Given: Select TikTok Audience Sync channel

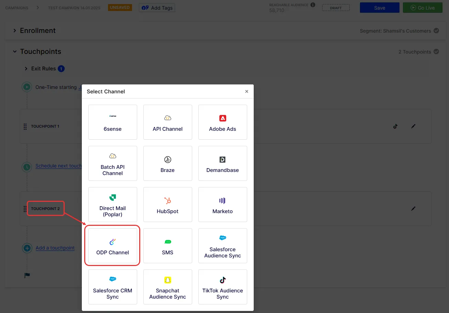Looking at the screenshot, I should (x=223, y=287).
